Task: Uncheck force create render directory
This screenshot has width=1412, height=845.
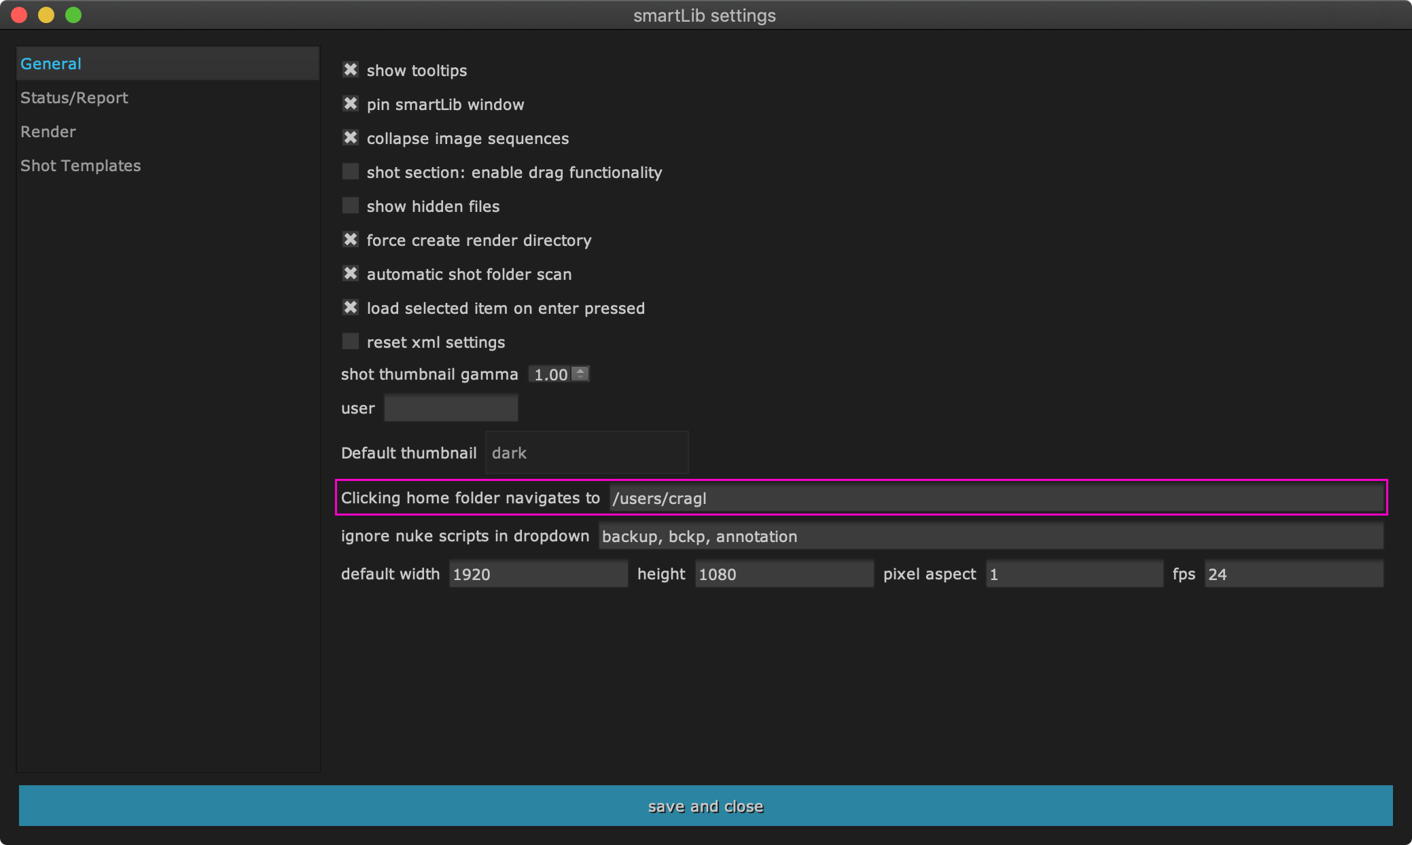Action: [x=351, y=240]
